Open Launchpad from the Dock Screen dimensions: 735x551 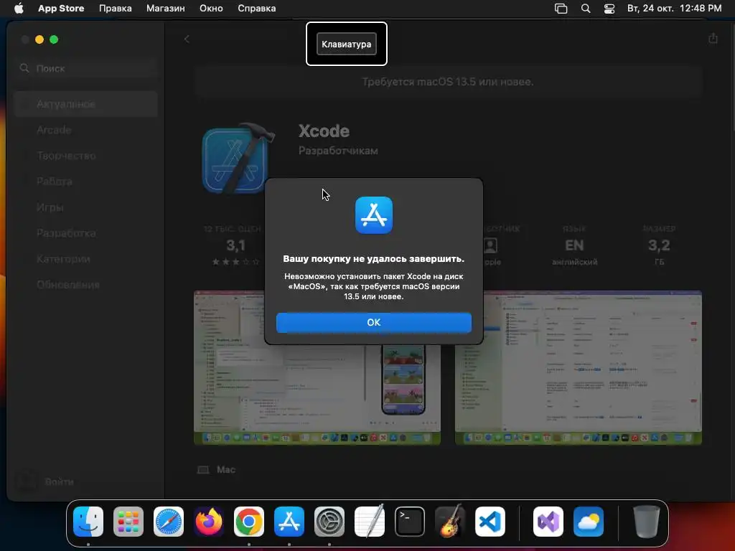tap(128, 522)
